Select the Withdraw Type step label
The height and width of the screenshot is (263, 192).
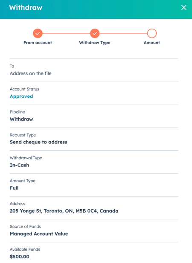click(95, 43)
